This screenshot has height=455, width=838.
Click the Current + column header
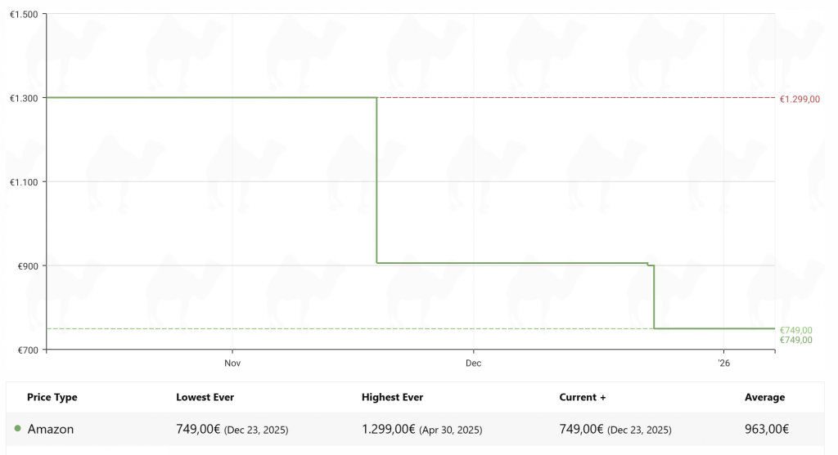coord(582,398)
